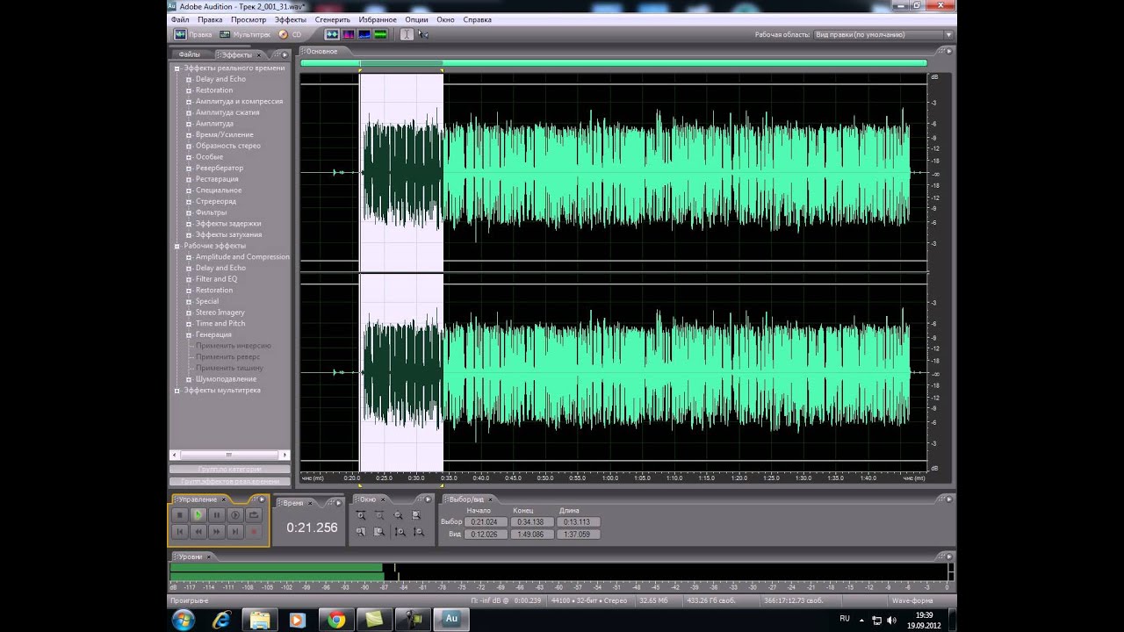Toggle group real-time effects button
The height and width of the screenshot is (632, 1124).
pos(229,481)
